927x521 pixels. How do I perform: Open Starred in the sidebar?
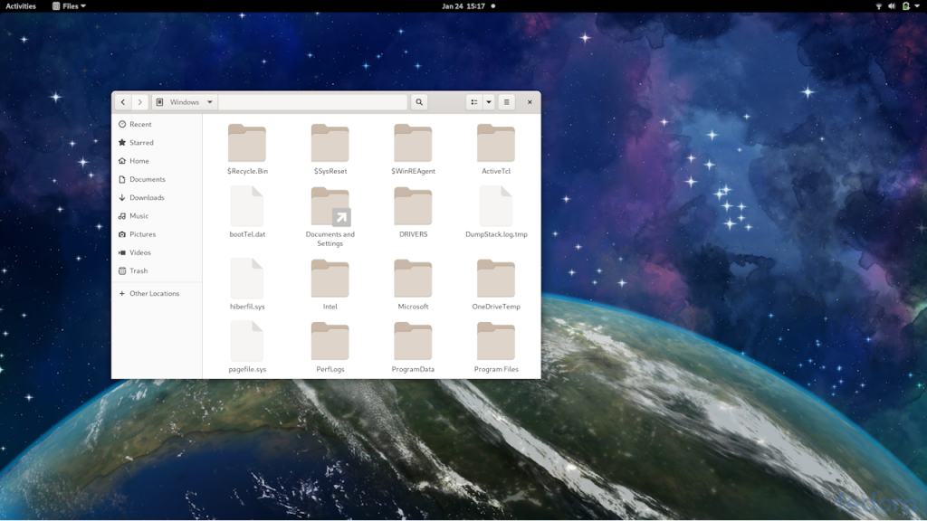(157, 142)
